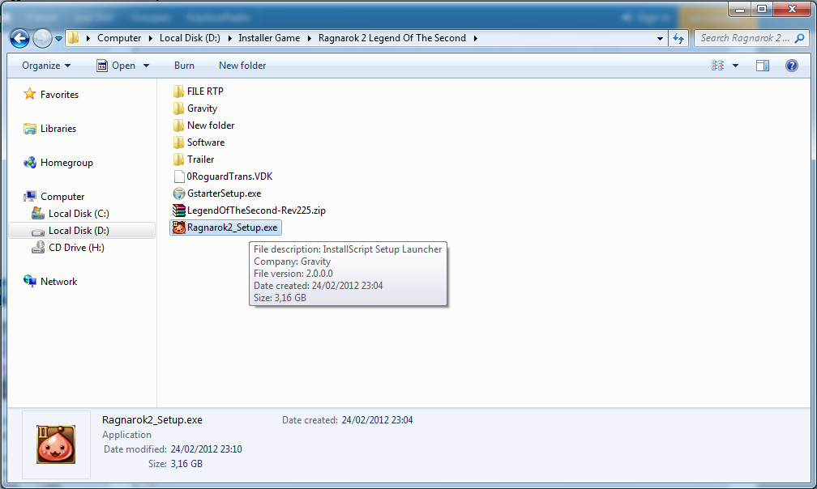817x489 pixels.
Task: Click the Forward navigation arrow
Action: 42,38
